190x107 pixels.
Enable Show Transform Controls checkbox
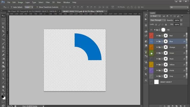37,7
